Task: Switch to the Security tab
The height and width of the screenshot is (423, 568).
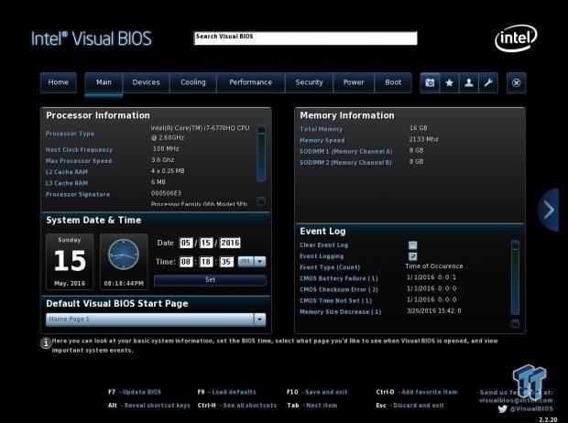Action: coord(309,82)
